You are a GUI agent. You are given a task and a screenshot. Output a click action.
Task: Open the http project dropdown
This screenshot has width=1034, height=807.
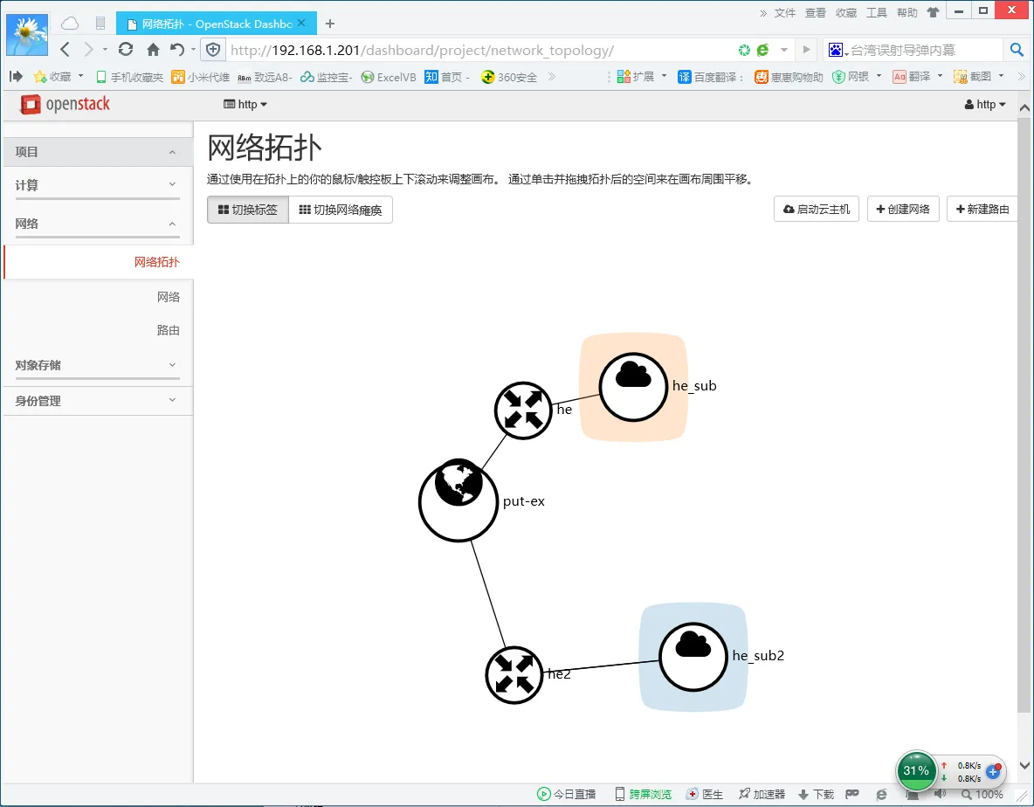(245, 104)
